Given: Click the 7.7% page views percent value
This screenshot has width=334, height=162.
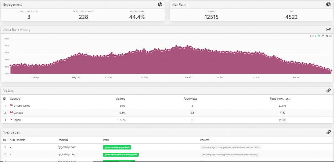Looking at the screenshot, I should [x=283, y=113].
